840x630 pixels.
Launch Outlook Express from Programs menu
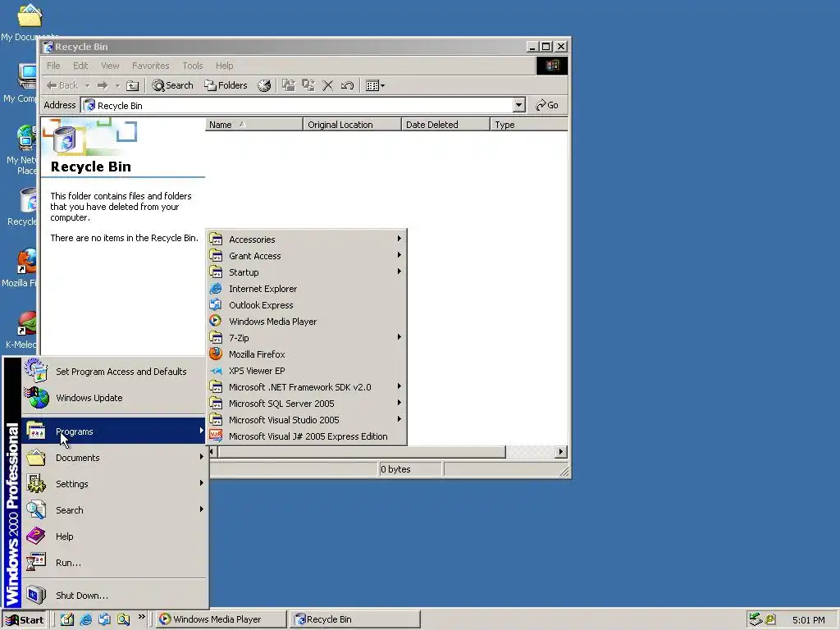[x=307, y=305]
